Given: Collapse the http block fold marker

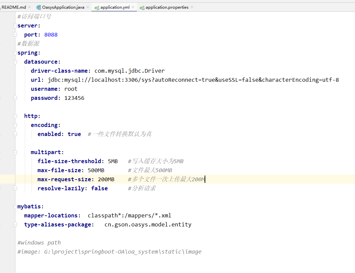Looking at the screenshot, I should coord(15,116).
